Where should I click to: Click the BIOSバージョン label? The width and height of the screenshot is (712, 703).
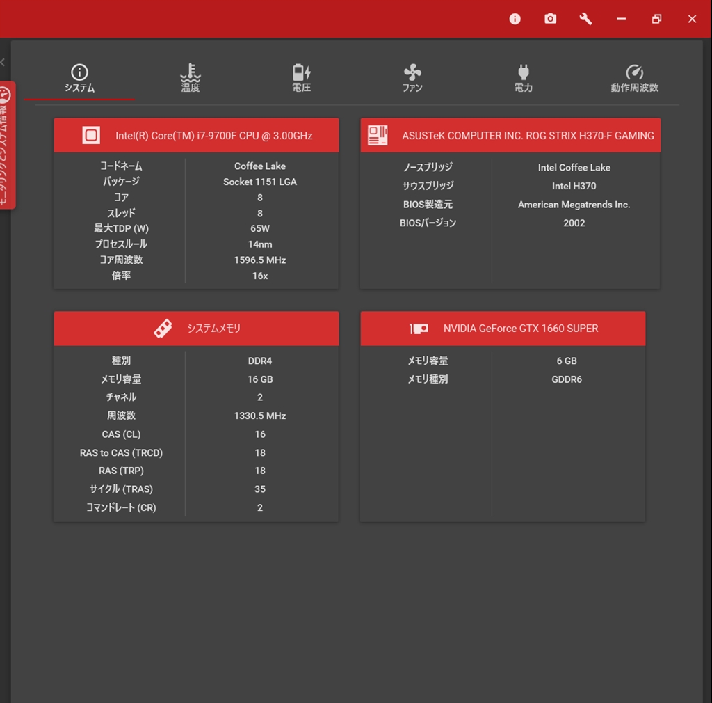point(428,223)
